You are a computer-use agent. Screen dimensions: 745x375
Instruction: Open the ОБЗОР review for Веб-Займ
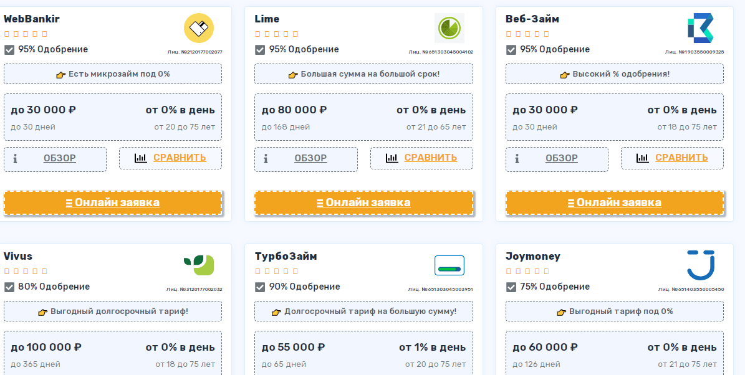pyautogui.click(x=562, y=158)
